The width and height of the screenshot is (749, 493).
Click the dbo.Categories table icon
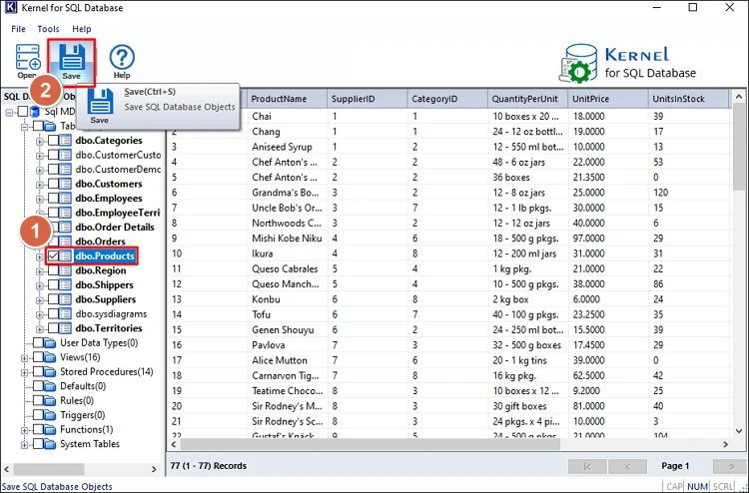click(66, 141)
